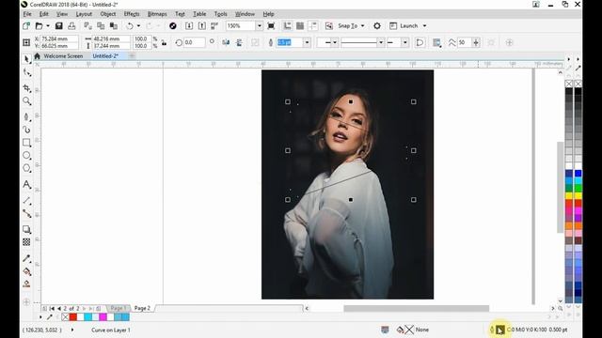Open the File menu
Viewport: 602px width, 338px height.
coord(27,14)
